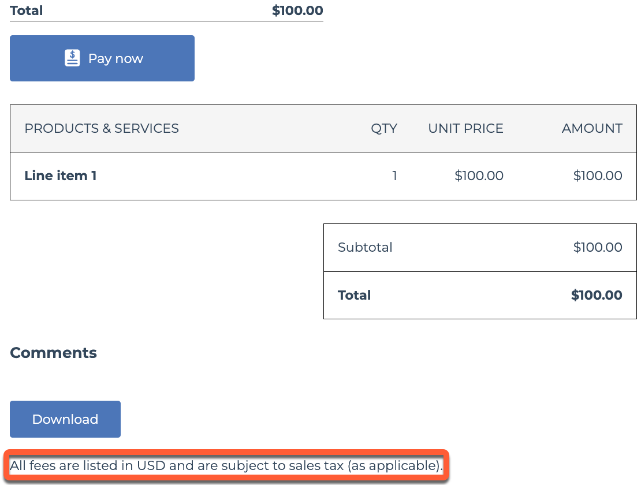Click the bolded Total in summary box
Screen dimensions: 641x485
point(354,295)
